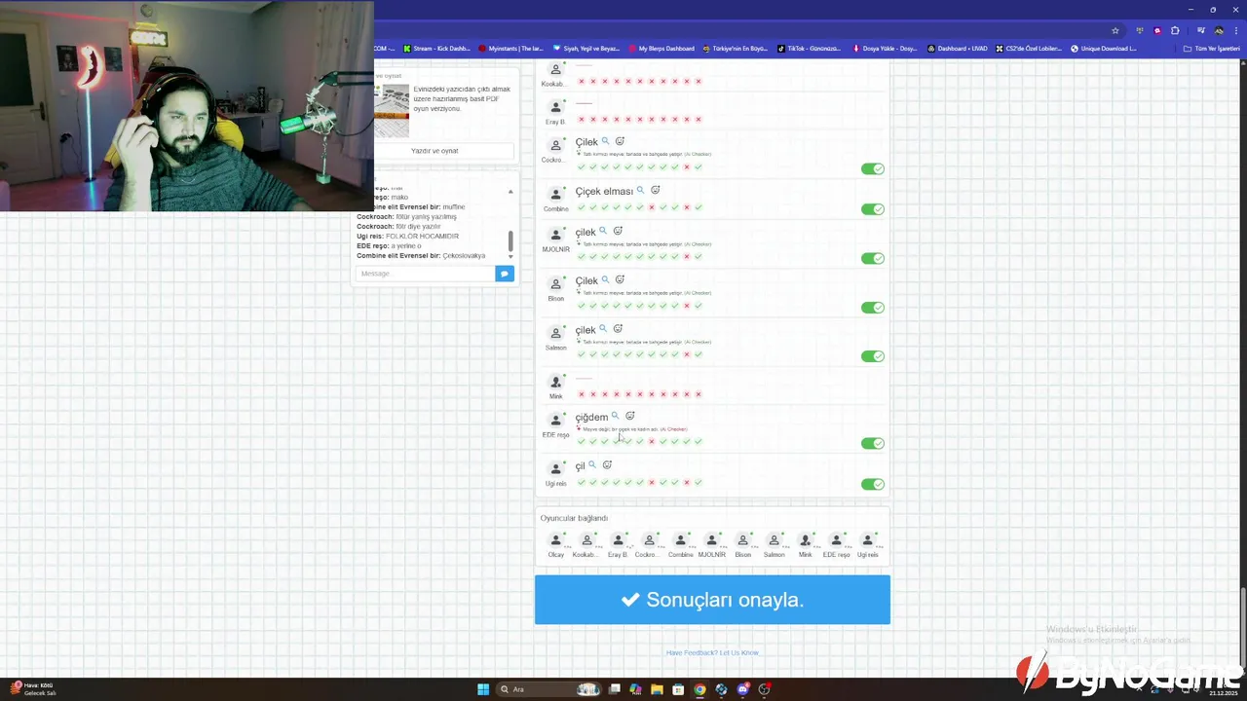The image size is (1247, 701).
Task: Click Mink's avatar in connected players list
Action: [806, 539]
